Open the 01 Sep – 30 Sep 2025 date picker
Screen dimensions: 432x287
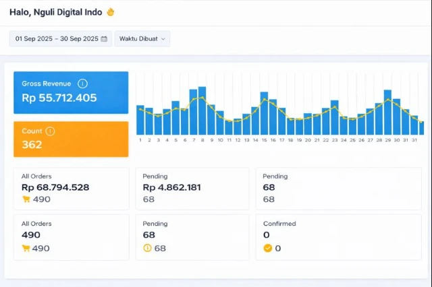tap(57, 39)
